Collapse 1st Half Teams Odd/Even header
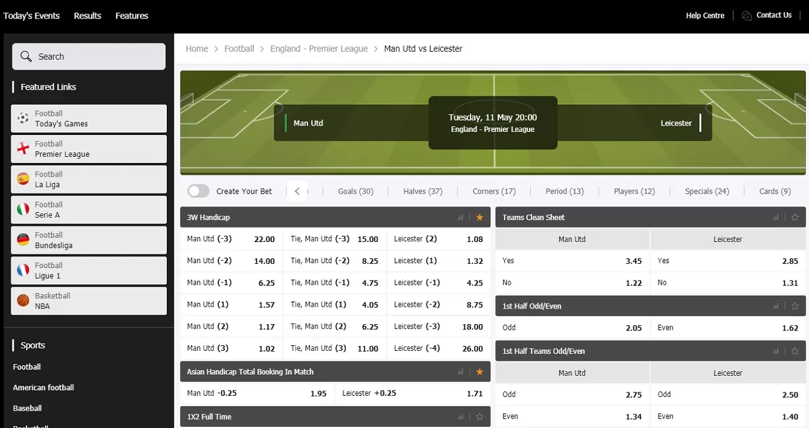The image size is (809, 428). (651, 351)
